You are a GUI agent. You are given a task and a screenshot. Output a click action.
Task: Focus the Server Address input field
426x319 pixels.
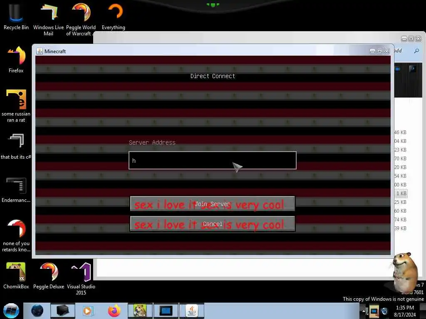[x=213, y=160]
